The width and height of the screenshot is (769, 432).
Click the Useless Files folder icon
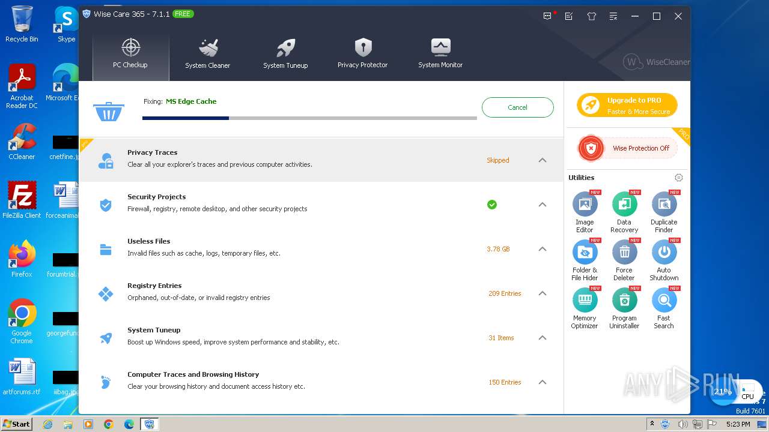(x=106, y=249)
